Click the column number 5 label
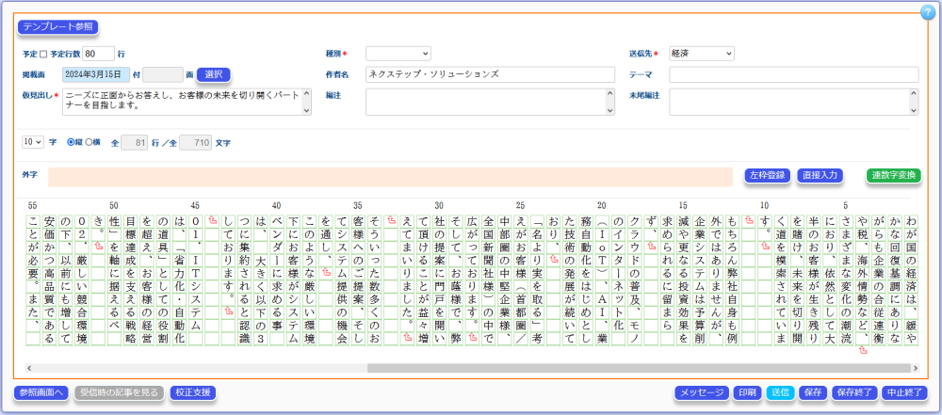The image size is (942, 415). point(845,205)
